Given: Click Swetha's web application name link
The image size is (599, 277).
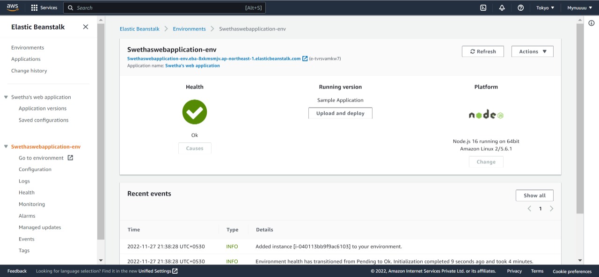Looking at the screenshot, I should (x=192, y=66).
